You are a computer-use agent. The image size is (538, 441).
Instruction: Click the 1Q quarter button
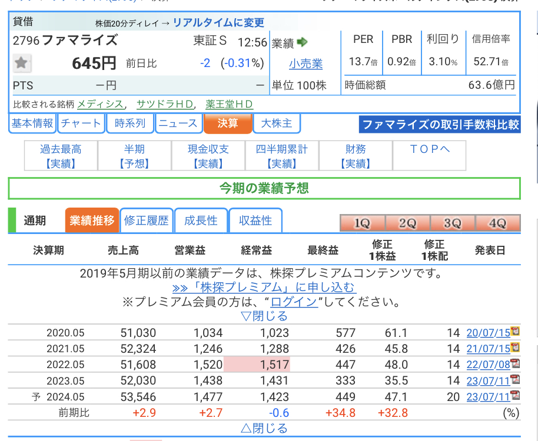[x=363, y=223]
